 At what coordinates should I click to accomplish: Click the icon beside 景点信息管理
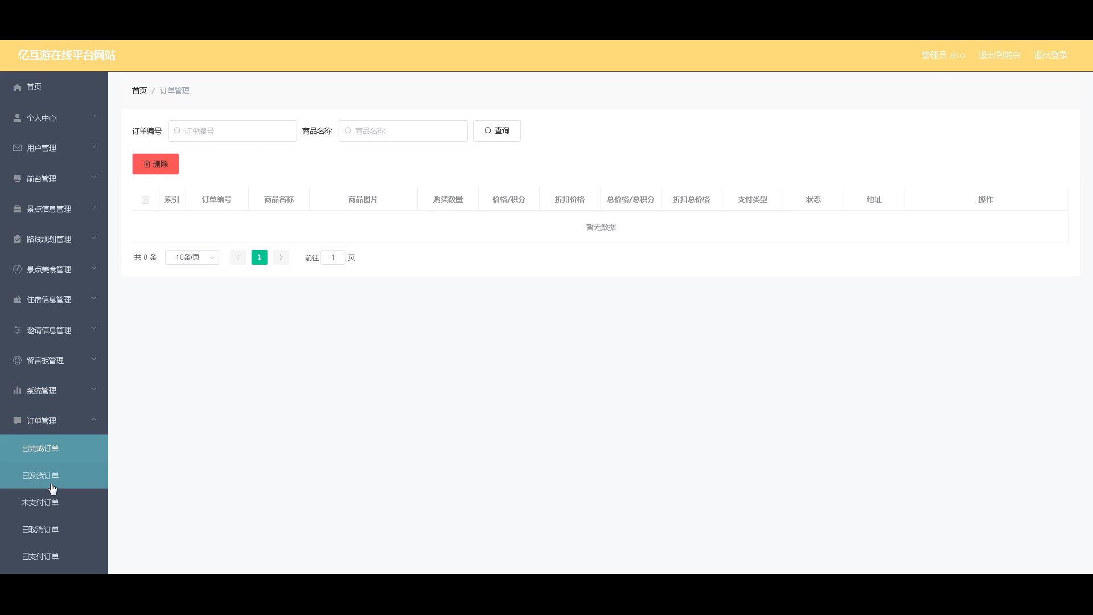click(x=17, y=209)
